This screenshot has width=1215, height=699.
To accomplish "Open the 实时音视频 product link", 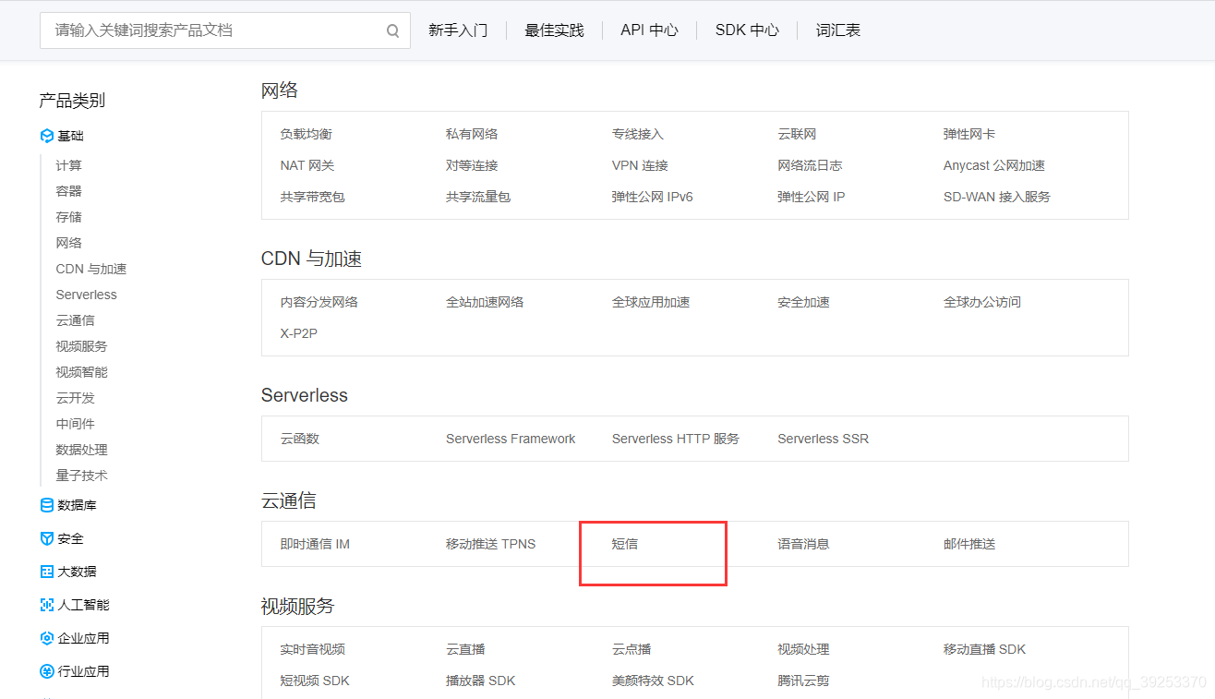I will pyautogui.click(x=312, y=649).
